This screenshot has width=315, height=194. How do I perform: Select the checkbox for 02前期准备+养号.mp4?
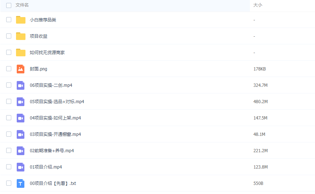[x=9, y=150]
